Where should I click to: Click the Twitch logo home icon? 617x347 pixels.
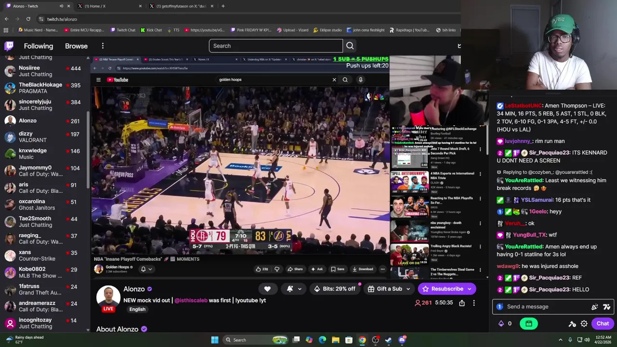(x=9, y=46)
